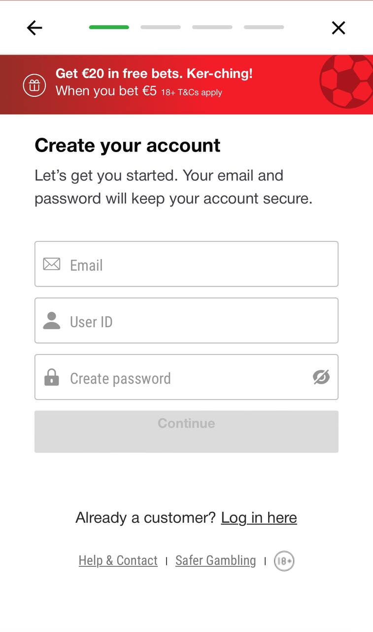Open Help & Contact link
Viewport: 373px width, 632px height.
click(118, 560)
